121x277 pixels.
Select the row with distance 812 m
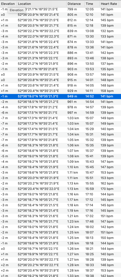(61, 20)
